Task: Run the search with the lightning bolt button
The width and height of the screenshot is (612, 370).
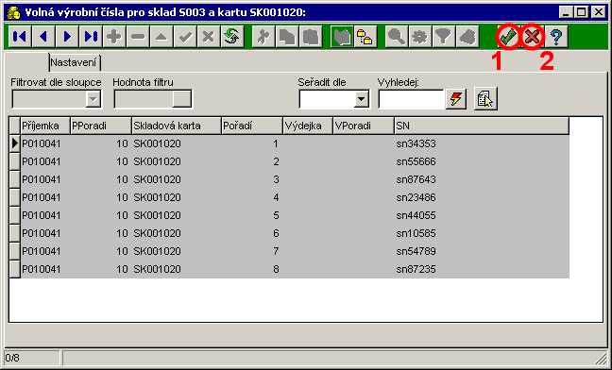Action: coord(456,99)
